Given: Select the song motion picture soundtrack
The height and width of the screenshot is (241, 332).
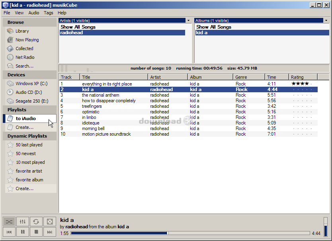Looking at the screenshot, I should click(x=188, y=134).
